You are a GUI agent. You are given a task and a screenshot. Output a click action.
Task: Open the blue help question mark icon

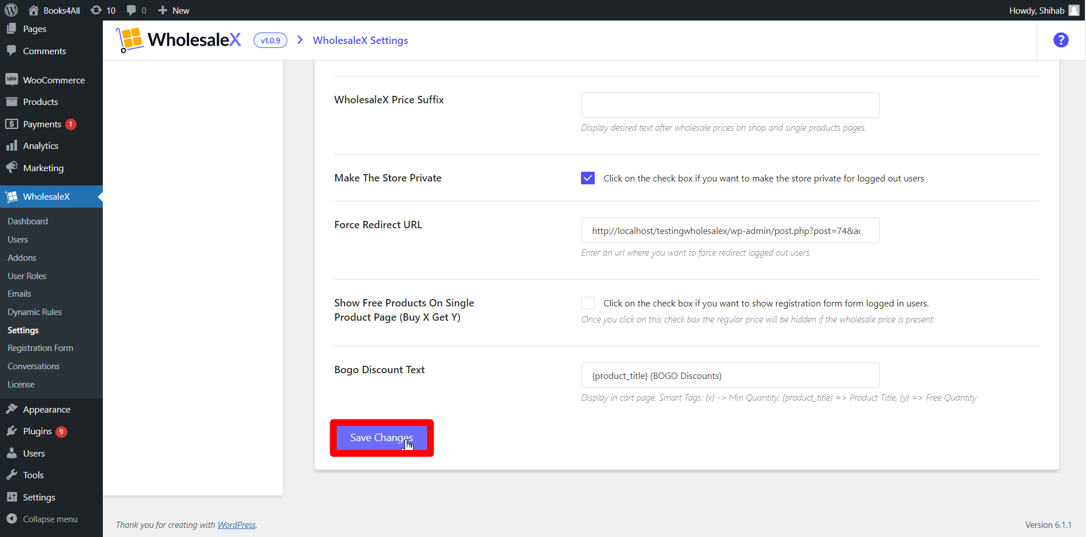tap(1061, 40)
